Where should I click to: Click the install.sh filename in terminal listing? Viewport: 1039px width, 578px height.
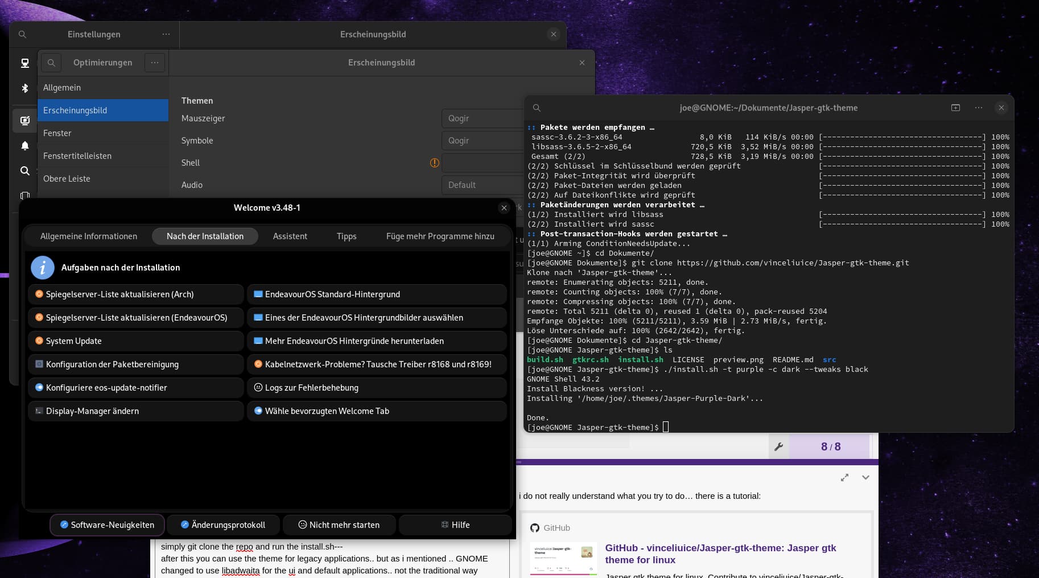click(x=641, y=360)
